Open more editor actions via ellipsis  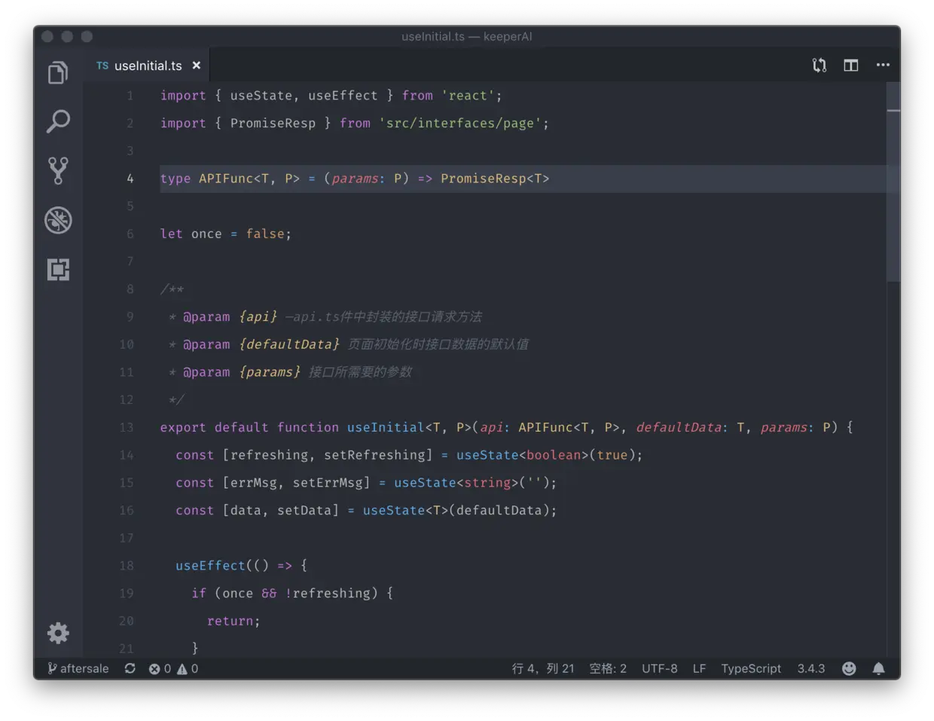883,65
